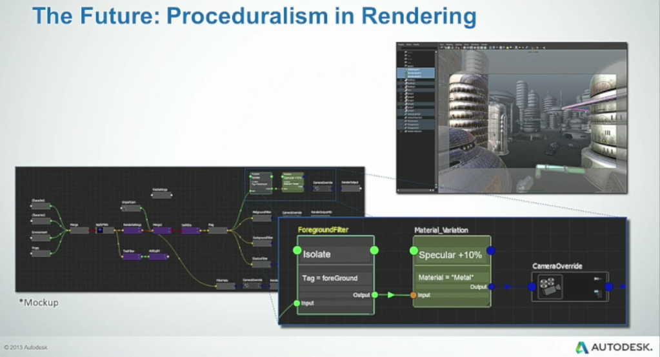This screenshot has height=357, width=660.
Task: Click the Flag node in the node graph
Action: coord(217,230)
